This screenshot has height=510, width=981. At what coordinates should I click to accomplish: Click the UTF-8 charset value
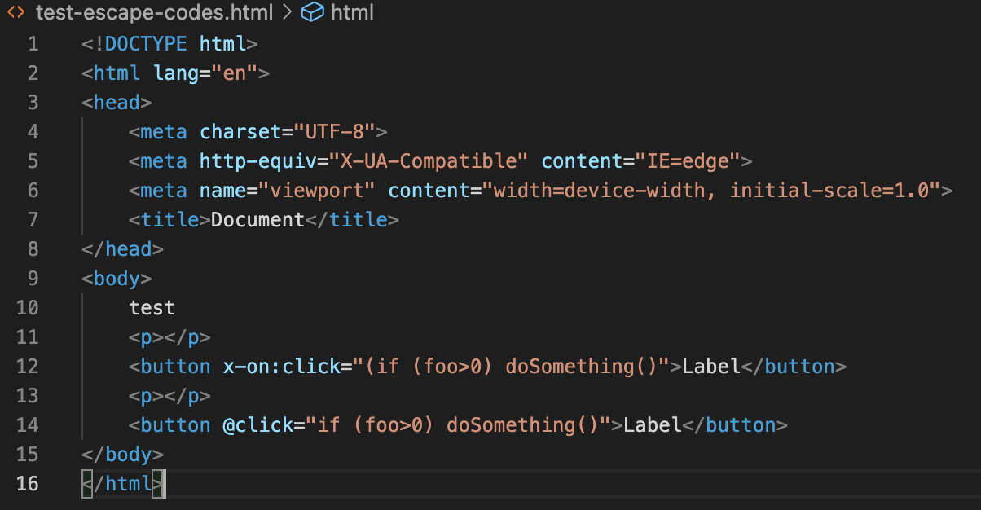tap(334, 132)
